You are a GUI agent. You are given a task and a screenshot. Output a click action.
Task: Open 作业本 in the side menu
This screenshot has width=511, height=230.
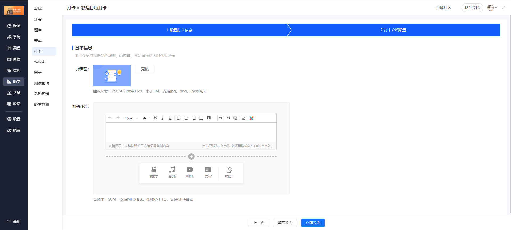tap(40, 62)
